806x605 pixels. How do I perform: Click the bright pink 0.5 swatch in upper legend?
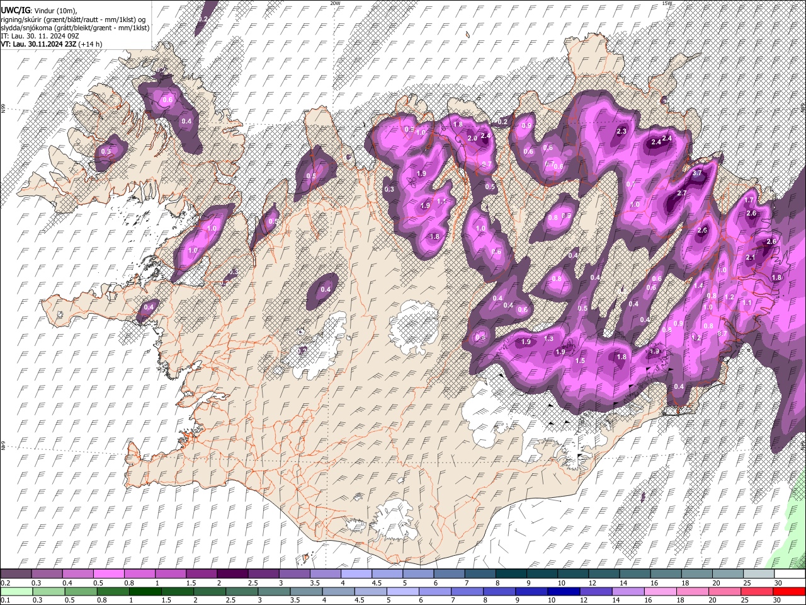(109, 574)
